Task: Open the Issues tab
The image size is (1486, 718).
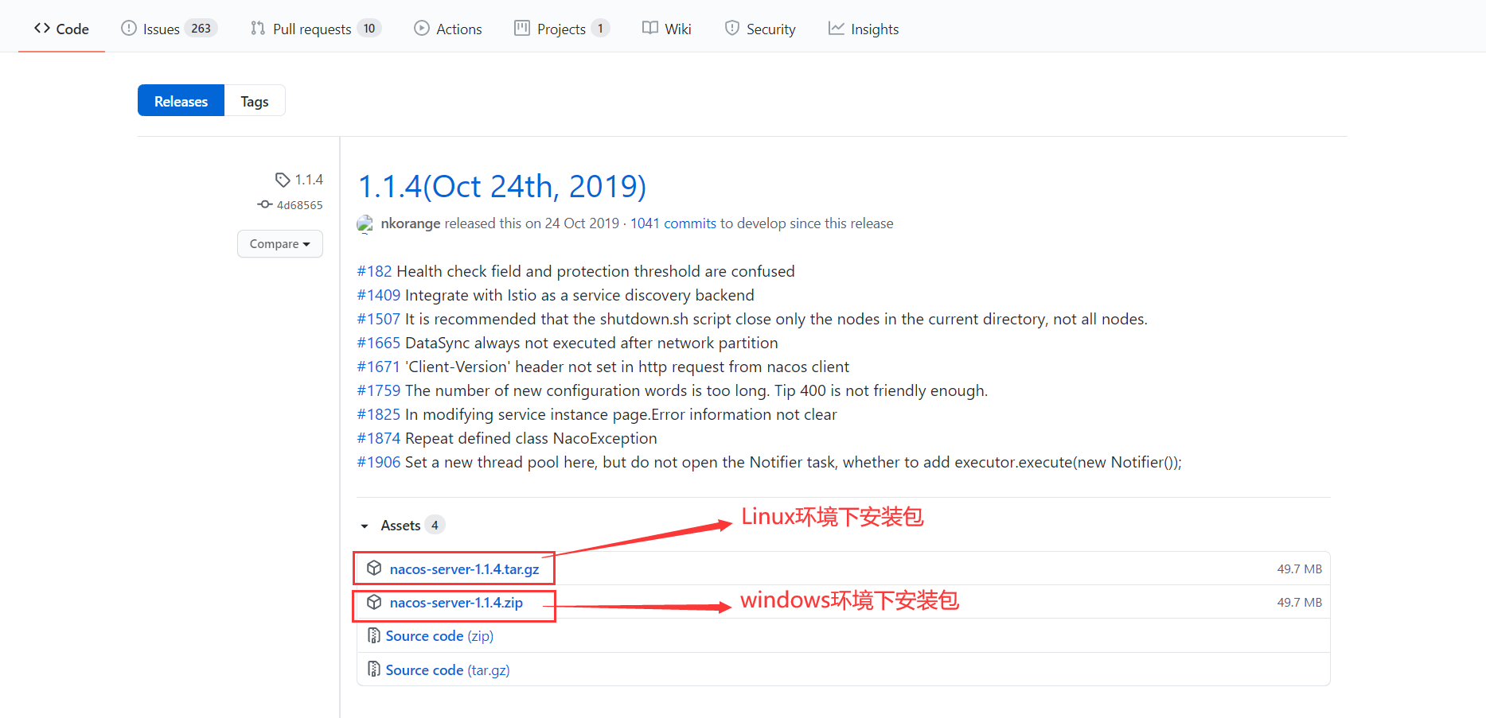Action: coord(169,29)
